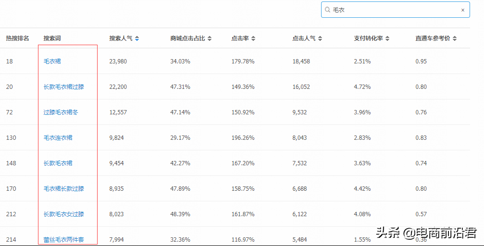Select search popularity value 23,980
The height and width of the screenshot is (246, 484).
tap(118, 61)
